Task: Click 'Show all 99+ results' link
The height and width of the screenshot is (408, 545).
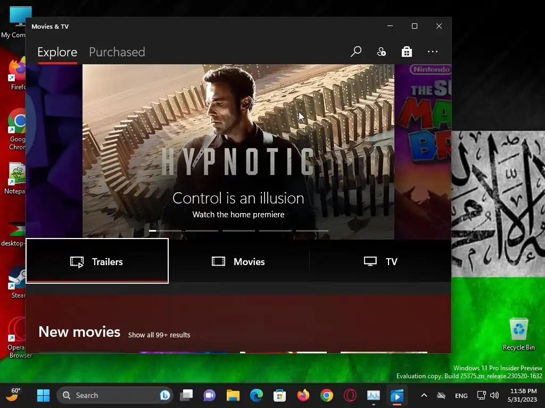Action: tap(159, 335)
